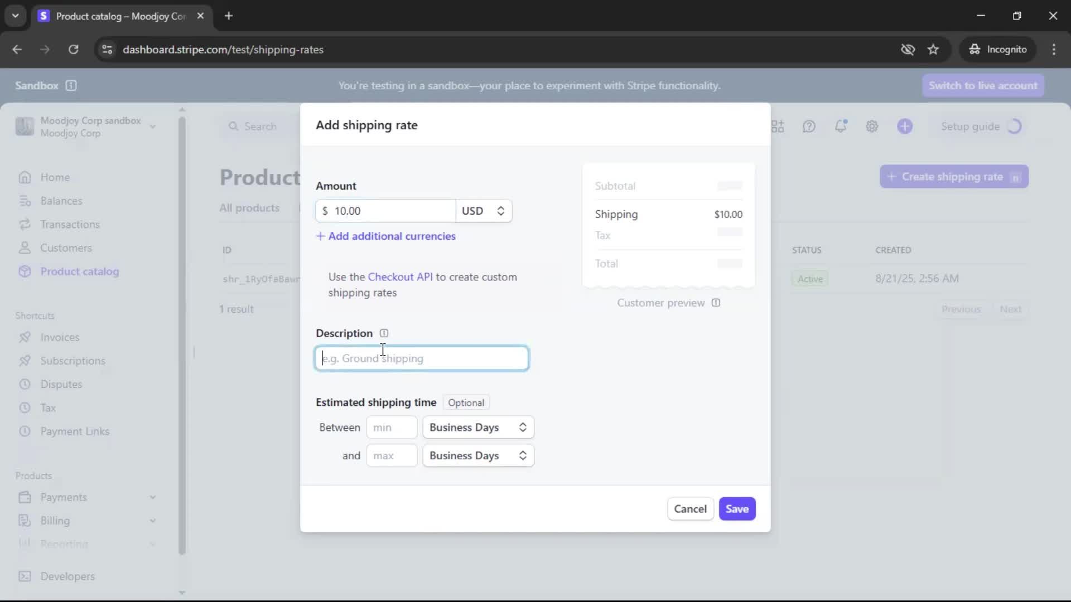1071x602 pixels.
Task: Open the Customers sidebar menu item
Action: pyautogui.click(x=66, y=248)
